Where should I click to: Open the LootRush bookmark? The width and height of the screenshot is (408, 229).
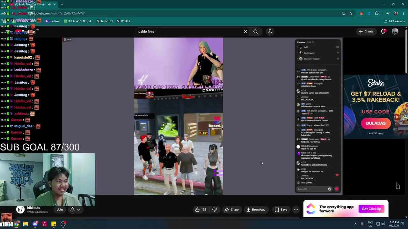pos(53,21)
